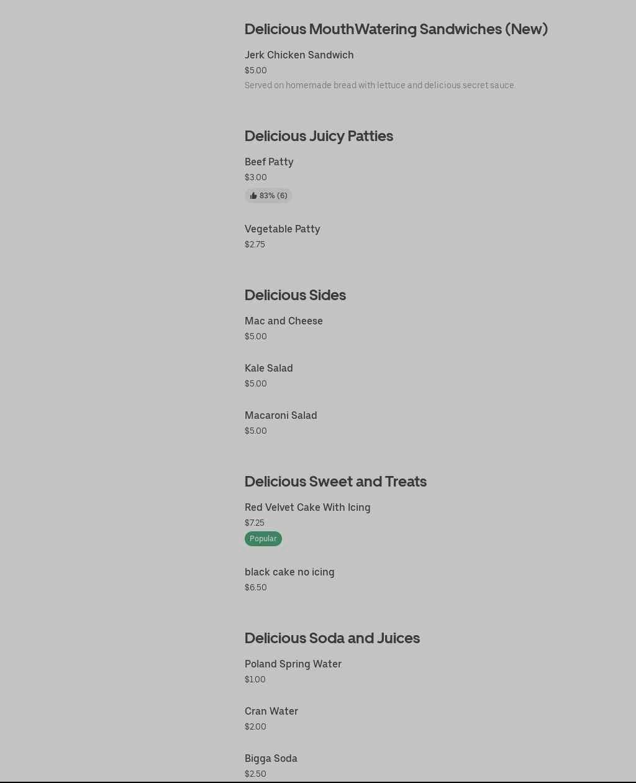Image resolution: width=636 pixels, height=783 pixels.
Task: Select the Bigga Soda drink
Action: (271, 759)
